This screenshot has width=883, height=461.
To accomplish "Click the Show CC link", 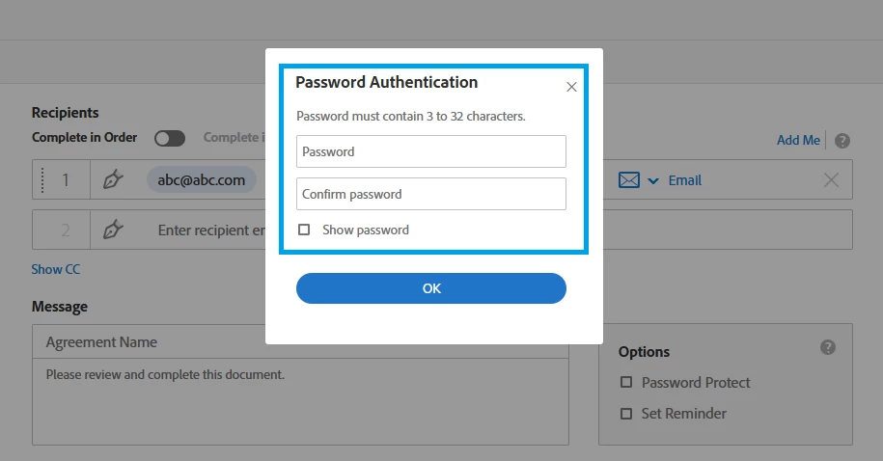I will (56, 269).
